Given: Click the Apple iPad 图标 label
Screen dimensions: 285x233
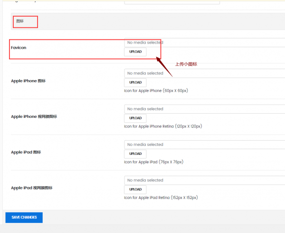Looking at the screenshot, I should (26, 152).
